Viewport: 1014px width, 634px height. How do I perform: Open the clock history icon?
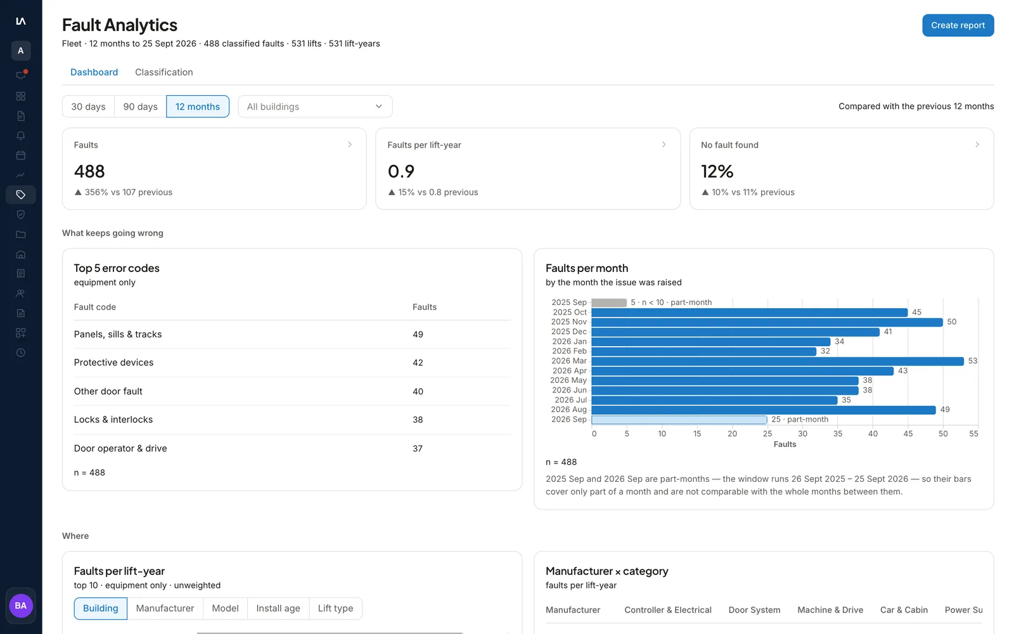coord(21,353)
